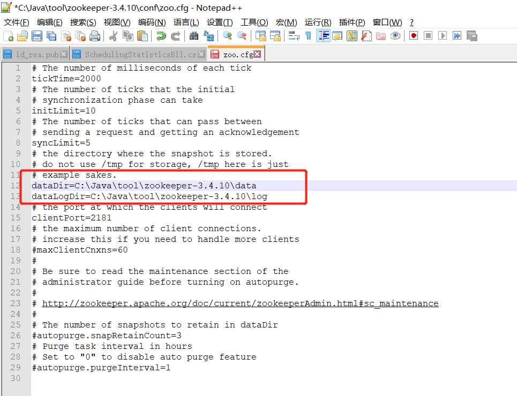Click the #autopurge.purgeInterval=1 line

click(101, 368)
